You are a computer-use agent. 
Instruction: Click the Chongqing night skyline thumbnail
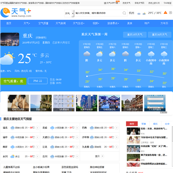point(10,39)
